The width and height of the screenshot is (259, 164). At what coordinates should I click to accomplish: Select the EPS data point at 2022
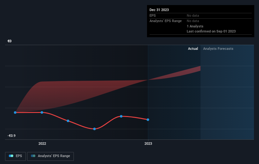click(x=42, y=113)
